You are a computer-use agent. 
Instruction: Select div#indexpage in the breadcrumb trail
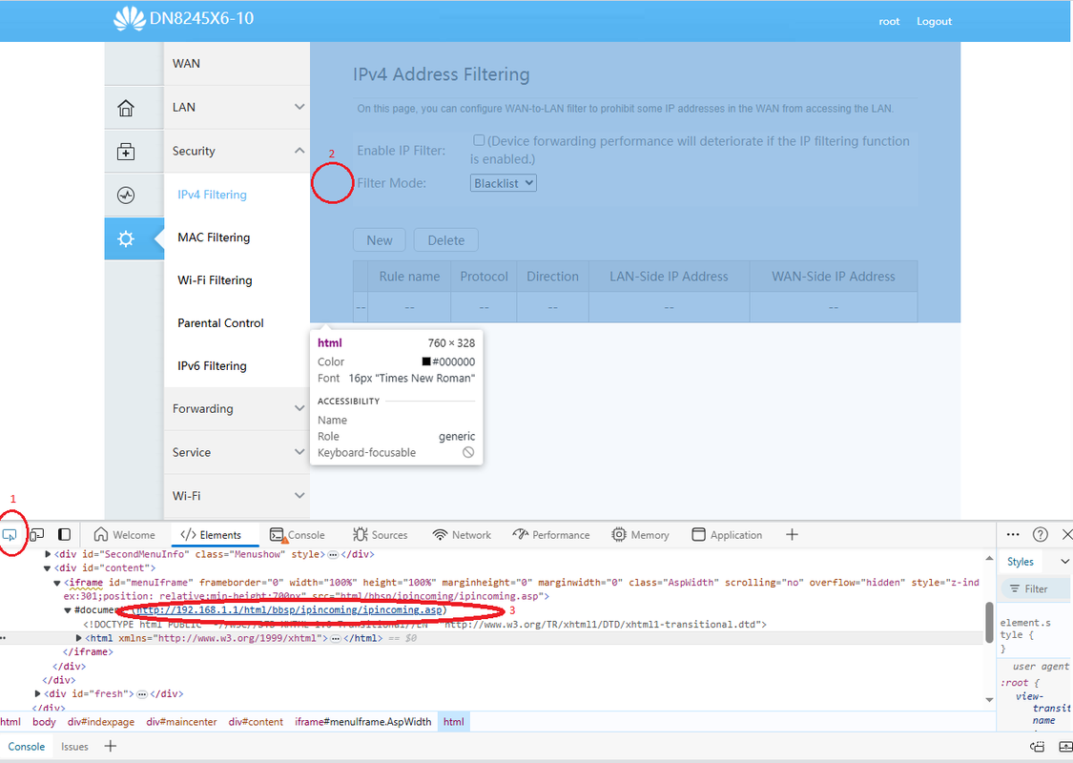[101, 722]
